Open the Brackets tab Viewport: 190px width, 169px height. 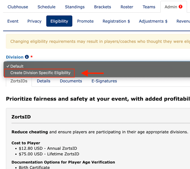[x=103, y=7]
